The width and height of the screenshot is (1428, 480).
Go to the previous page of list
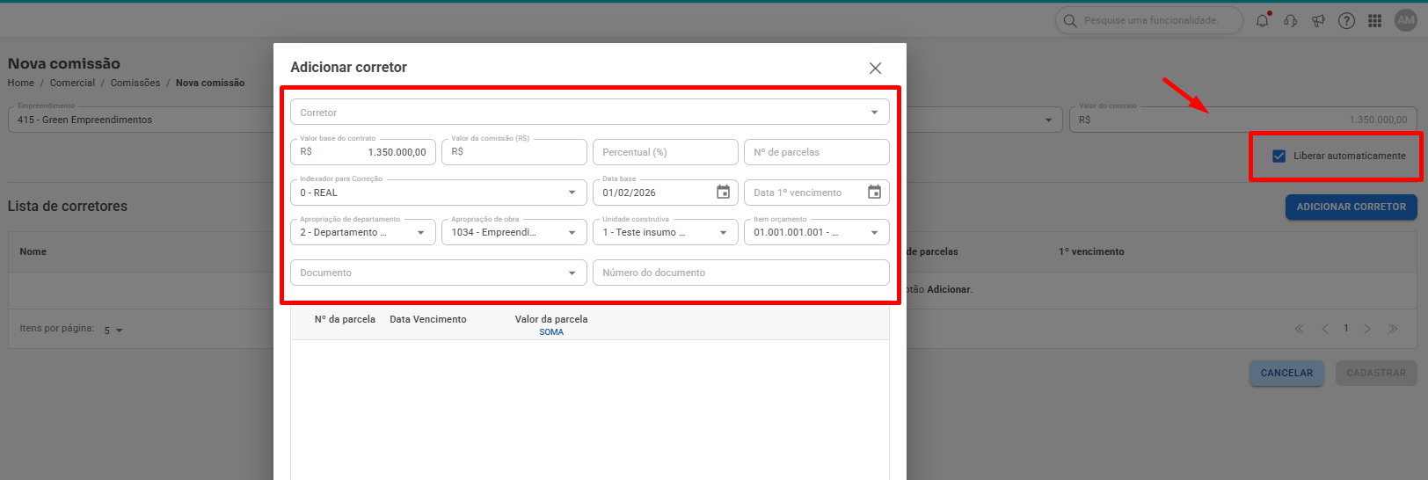point(1325,329)
